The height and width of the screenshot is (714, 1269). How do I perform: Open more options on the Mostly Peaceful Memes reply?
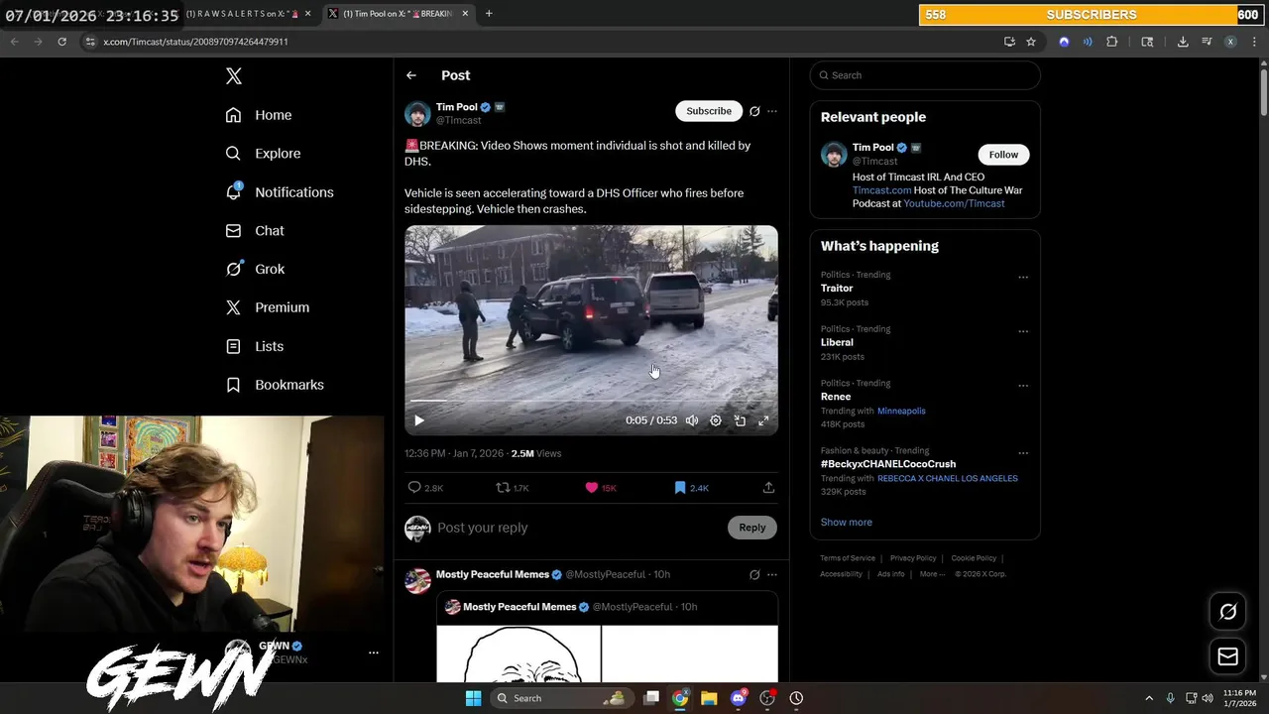tap(772, 575)
